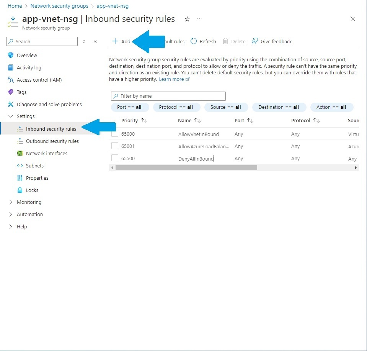
Task: Open the Port filter dropdown
Action: pyautogui.click(x=130, y=107)
